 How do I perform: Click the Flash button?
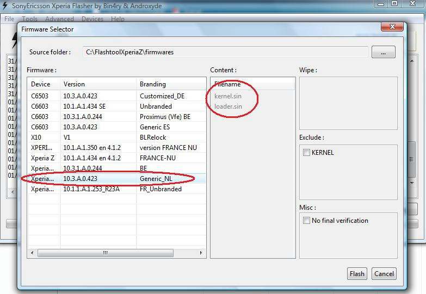coord(357,274)
